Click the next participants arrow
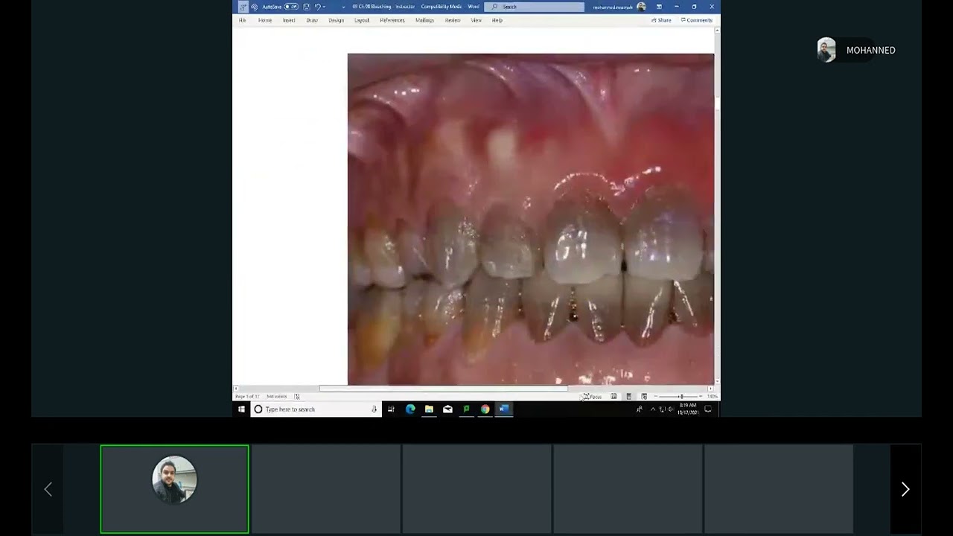This screenshot has width=953, height=536. click(x=905, y=489)
